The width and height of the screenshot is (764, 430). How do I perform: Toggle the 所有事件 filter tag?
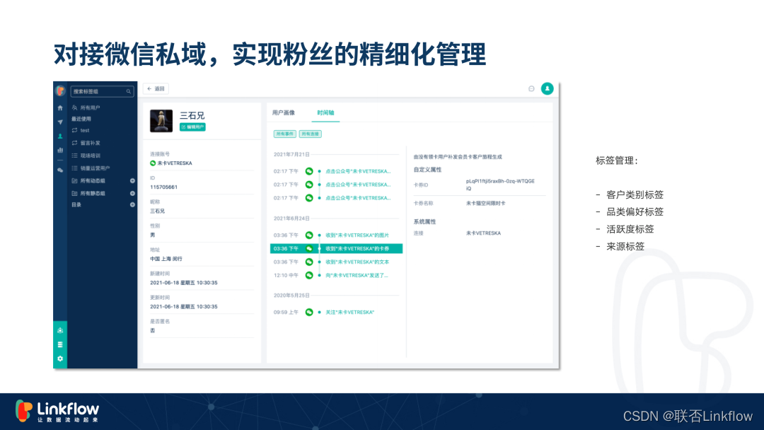(284, 134)
